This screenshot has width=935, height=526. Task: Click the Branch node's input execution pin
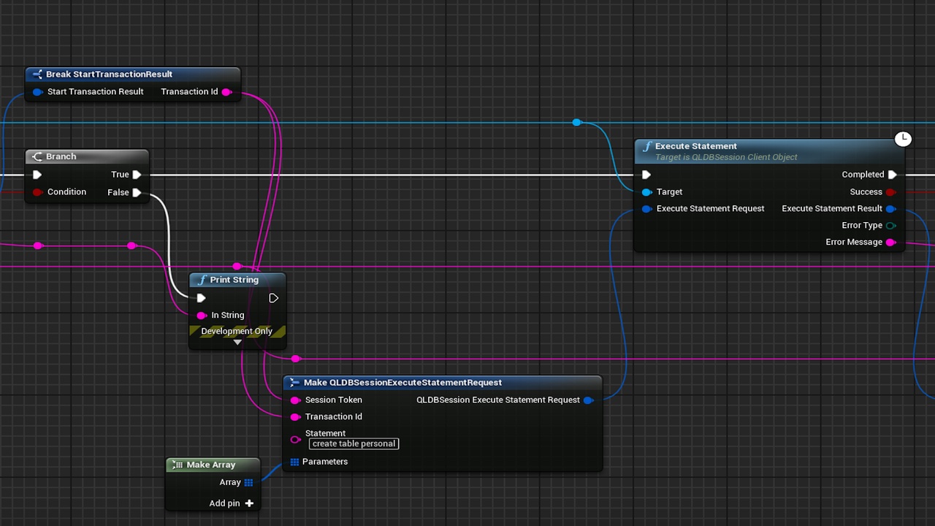click(x=37, y=175)
